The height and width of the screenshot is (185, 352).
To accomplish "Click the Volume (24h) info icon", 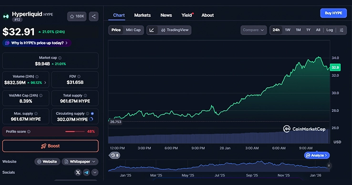I will click(x=37, y=77).
